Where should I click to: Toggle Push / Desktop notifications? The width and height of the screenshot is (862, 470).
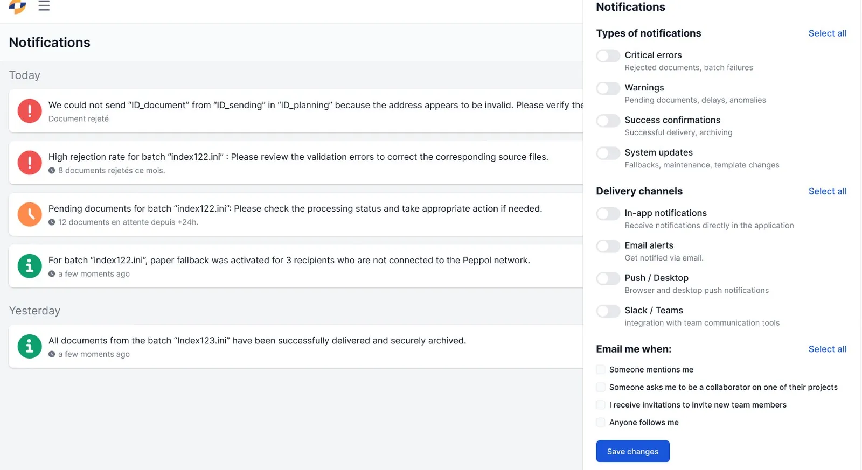[608, 278]
